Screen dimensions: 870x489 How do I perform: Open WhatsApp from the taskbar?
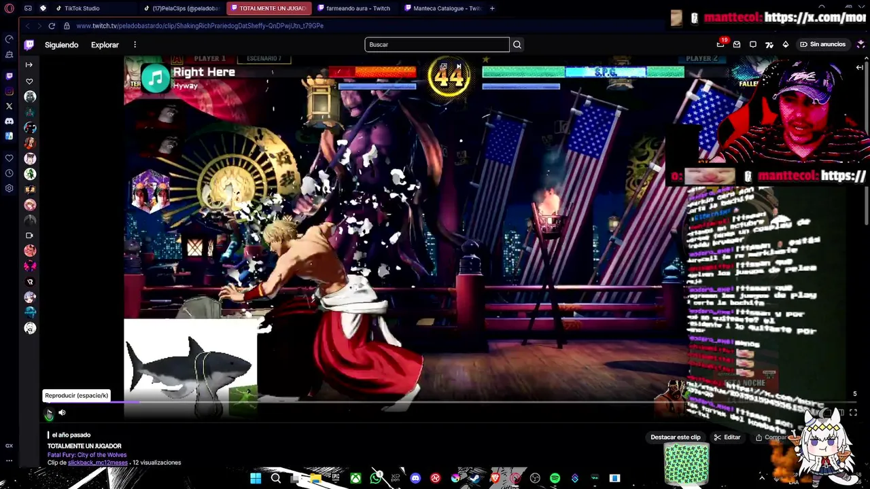(x=376, y=478)
